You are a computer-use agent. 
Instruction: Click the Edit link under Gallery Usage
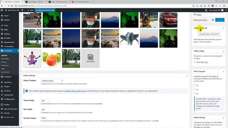(202, 62)
